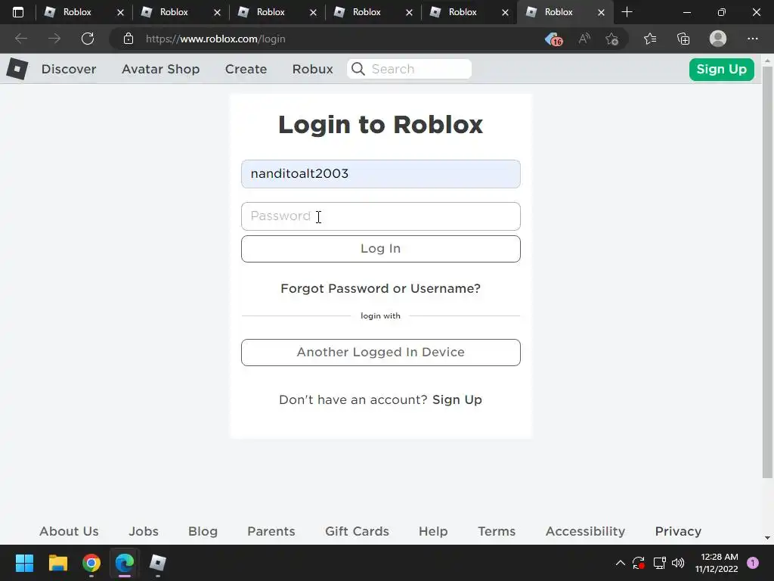Click the sync status tray icon
The width and height of the screenshot is (774, 581).
(x=639, y=563)
